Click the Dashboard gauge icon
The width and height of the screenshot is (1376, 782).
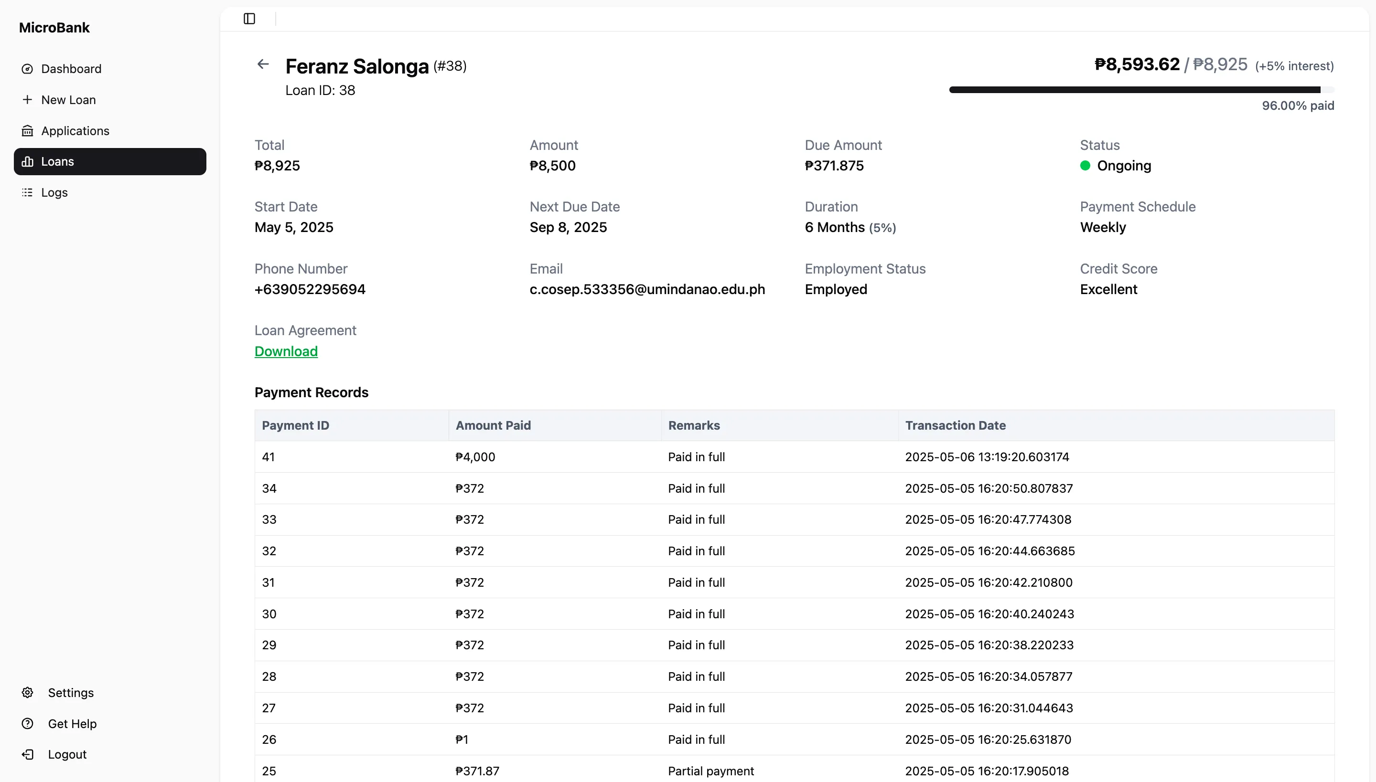[27, 69]
